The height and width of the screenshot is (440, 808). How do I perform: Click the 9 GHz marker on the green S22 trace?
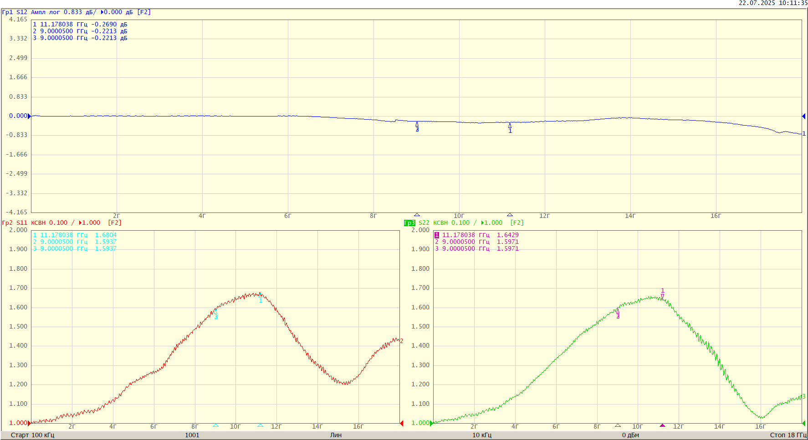click(x=618, y=312)
